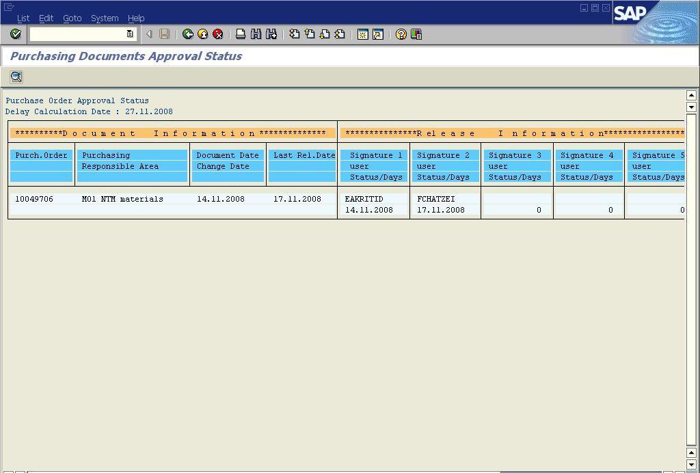This screenshot has height=473, width=700.
Task: Click the Signature 4 column header
Action: (x=587, y=155)
